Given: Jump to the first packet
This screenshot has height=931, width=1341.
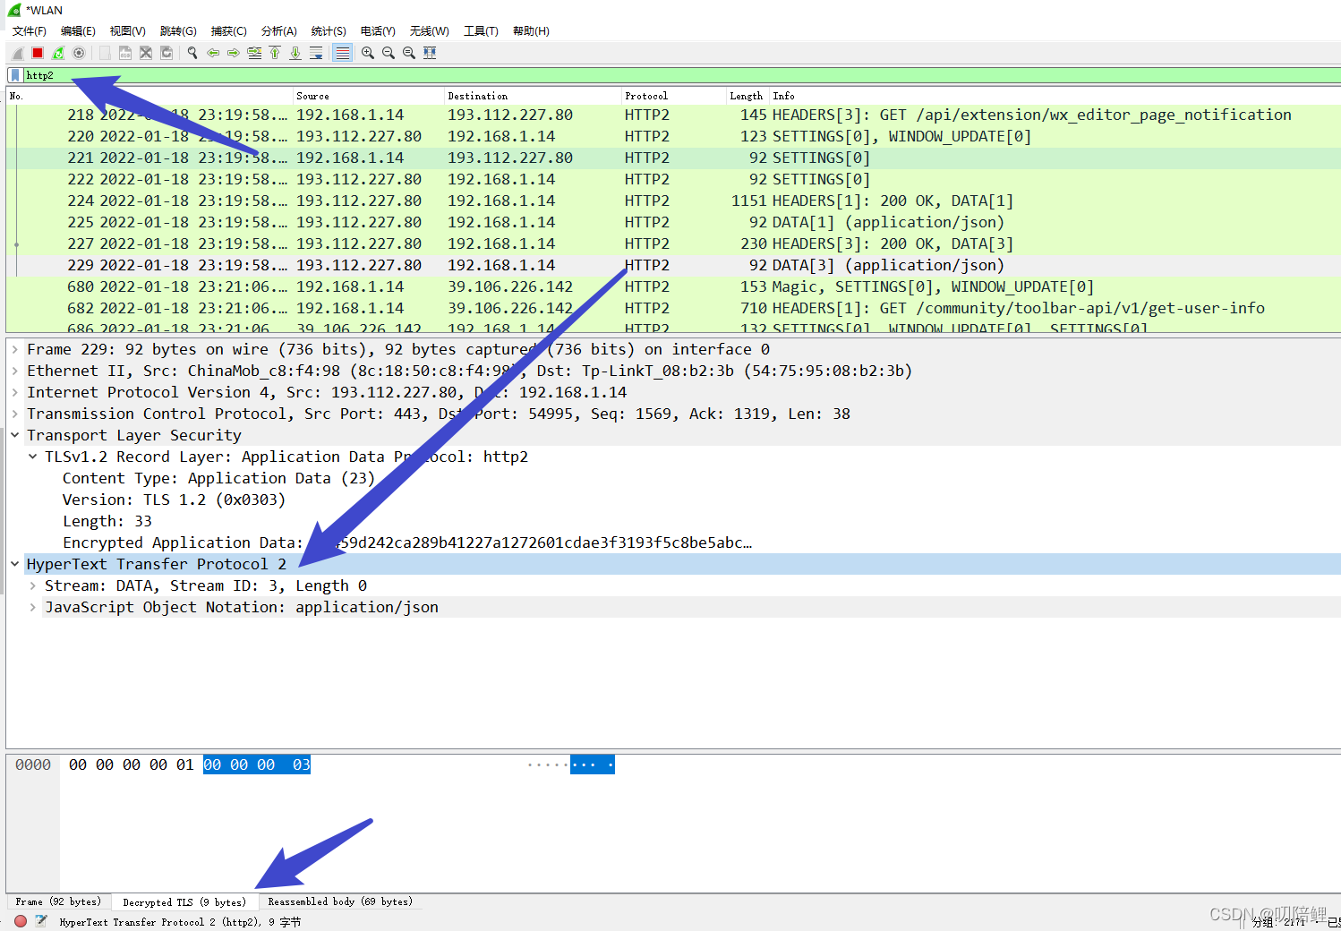Looking at the screenshot, I should tap(275, 53).
